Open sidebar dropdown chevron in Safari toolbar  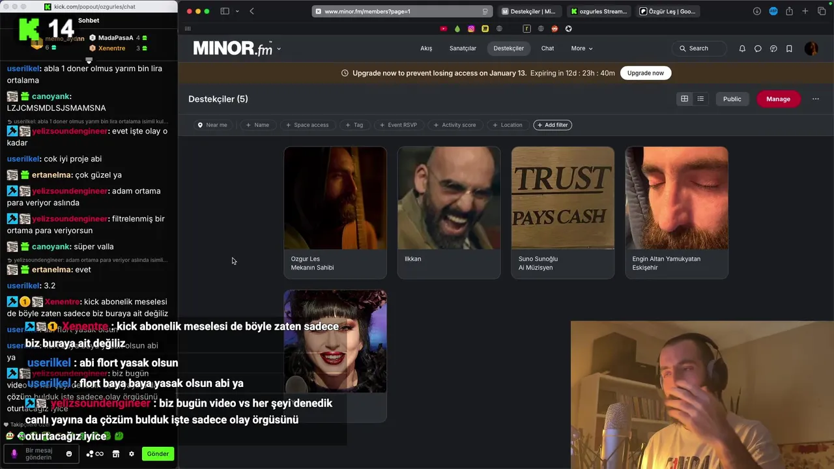point(237,11)
